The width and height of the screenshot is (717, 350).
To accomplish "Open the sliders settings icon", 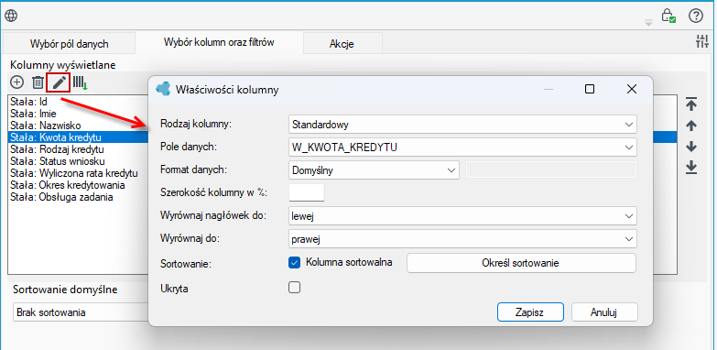I will click(x=701, y=41).
